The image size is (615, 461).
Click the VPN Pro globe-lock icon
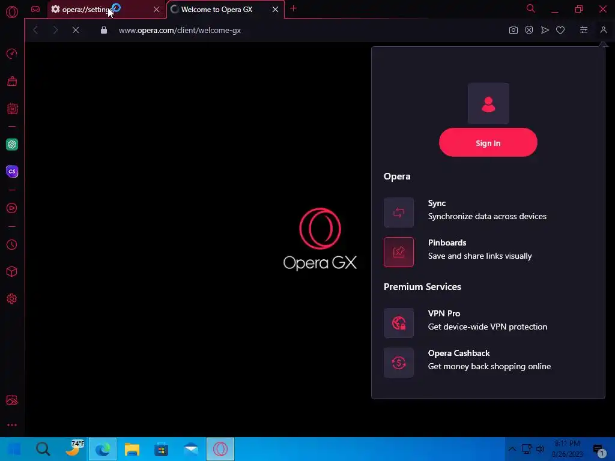click(x=399, y=323)
